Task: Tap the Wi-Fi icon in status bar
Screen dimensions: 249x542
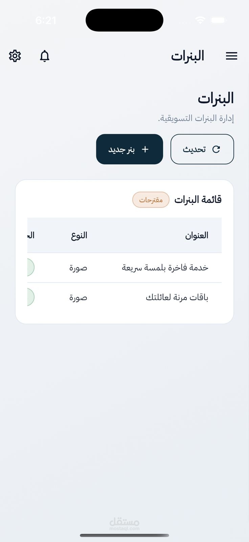Action: (200, 20)
